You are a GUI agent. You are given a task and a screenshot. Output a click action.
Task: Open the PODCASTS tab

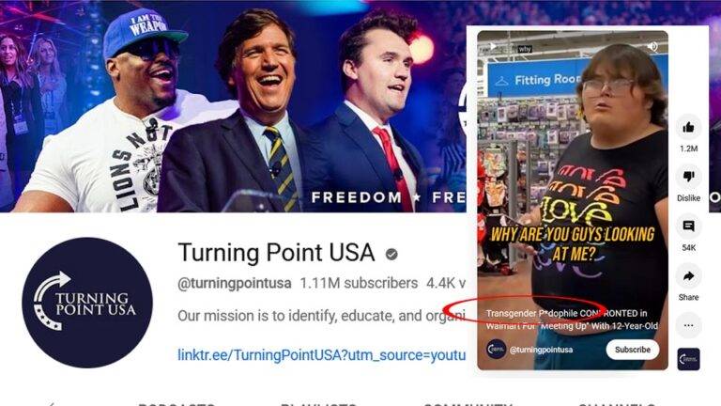(176, 404)
